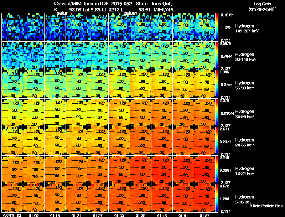Screen dimensions: 285x217
Task: Select the 149-227 keV panel above 052T01:03
Action: (12, 27)
